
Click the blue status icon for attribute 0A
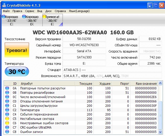7,88
